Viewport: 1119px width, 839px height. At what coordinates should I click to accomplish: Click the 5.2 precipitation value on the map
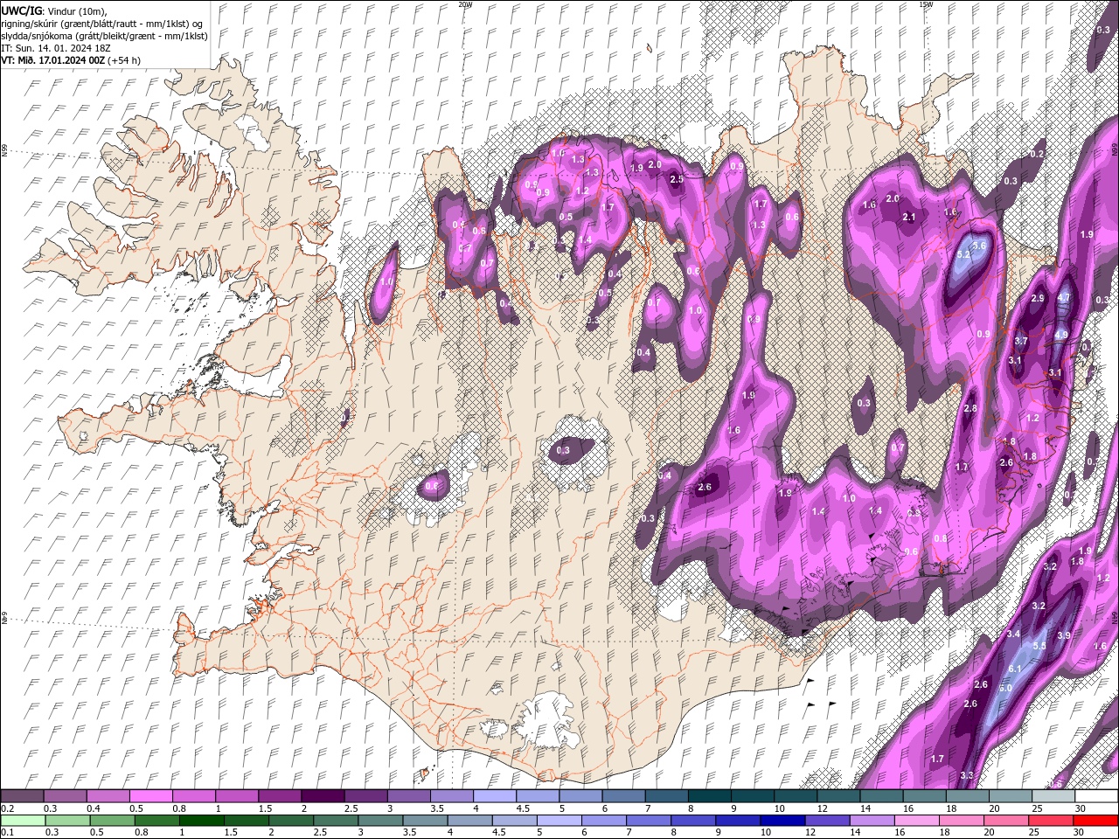pos(964,255)
